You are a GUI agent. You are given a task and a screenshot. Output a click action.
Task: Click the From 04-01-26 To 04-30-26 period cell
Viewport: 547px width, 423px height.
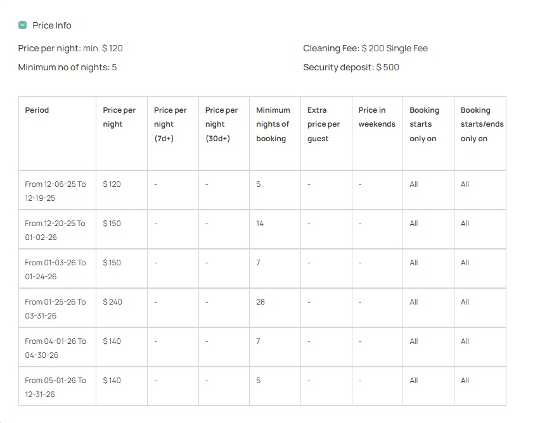55,348
